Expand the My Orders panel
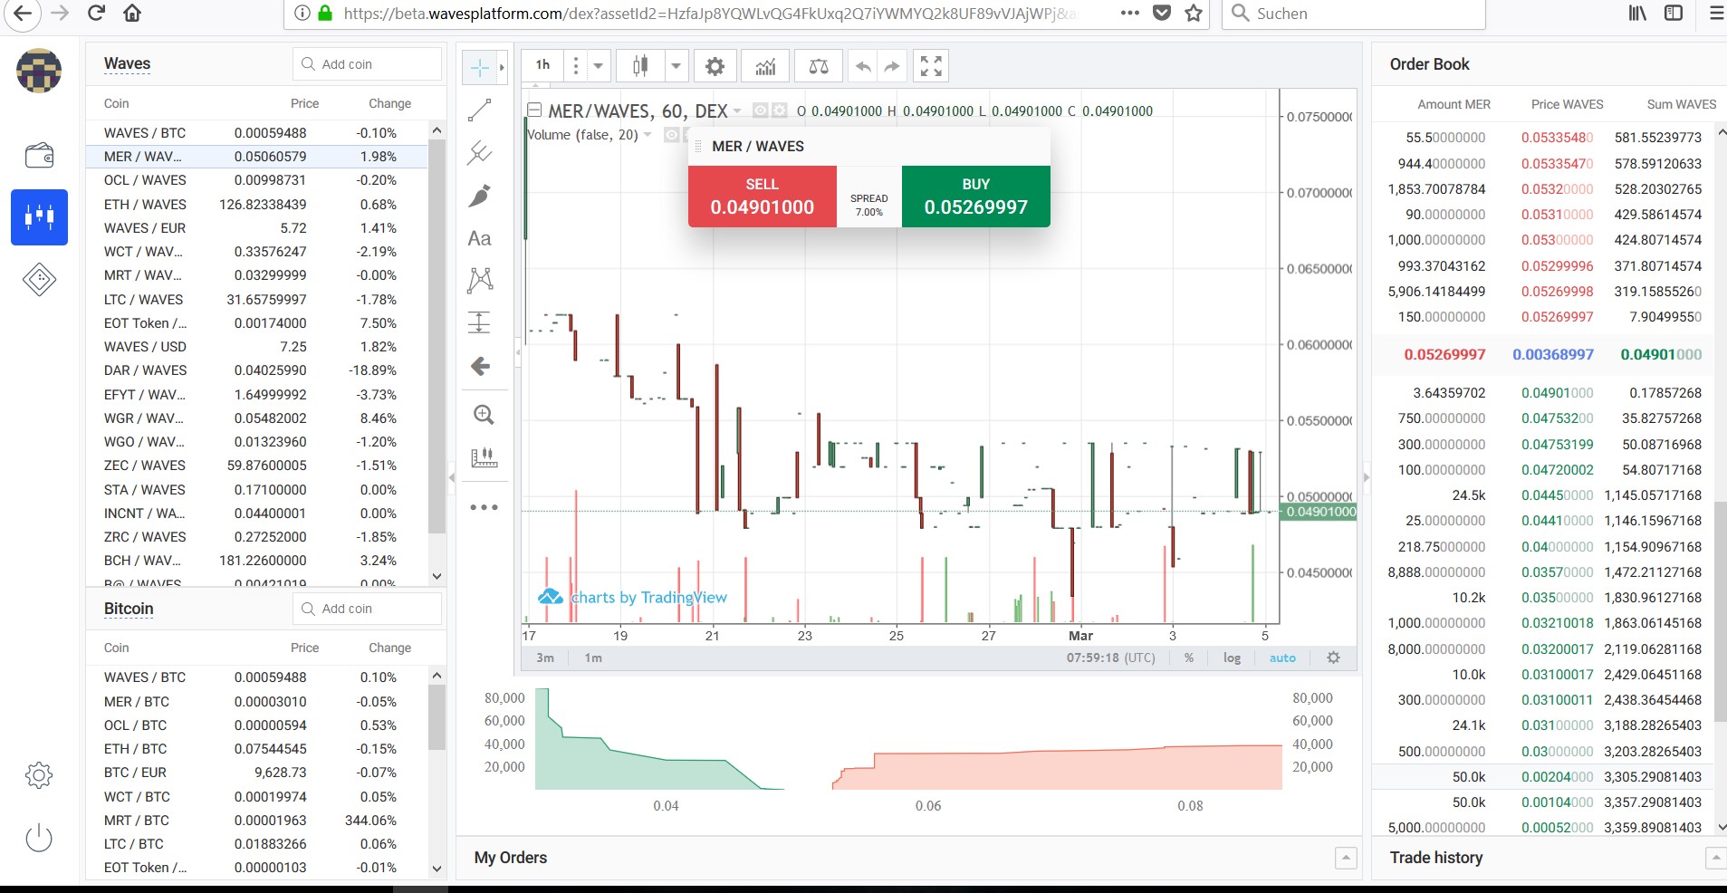Screen dimensions: 1727x893 click(x=1346, y=858)
